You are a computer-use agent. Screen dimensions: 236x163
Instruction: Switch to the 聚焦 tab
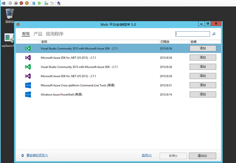click(x=26, y=34)
